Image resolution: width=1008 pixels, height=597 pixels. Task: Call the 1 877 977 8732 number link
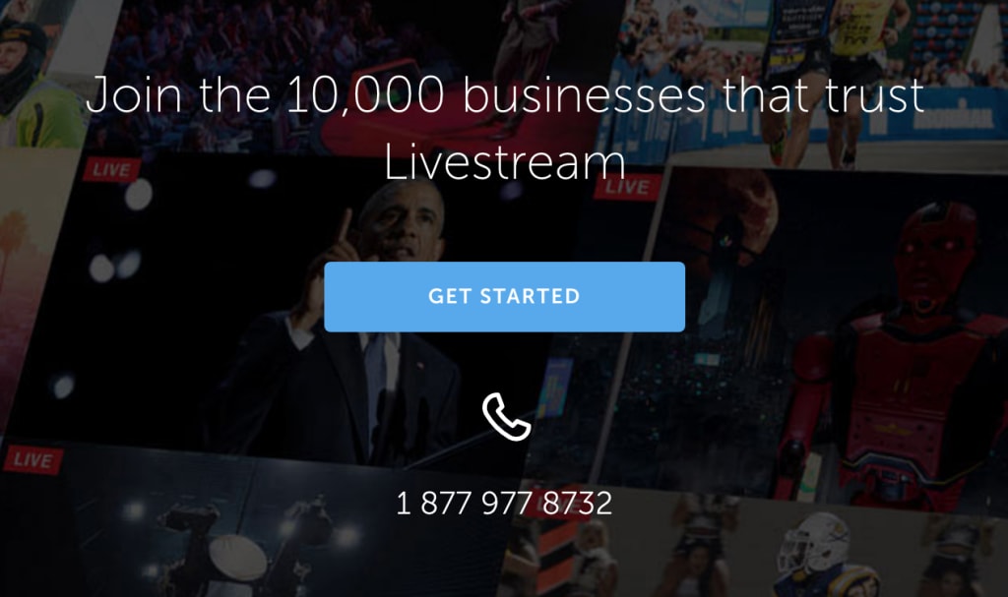504,504
